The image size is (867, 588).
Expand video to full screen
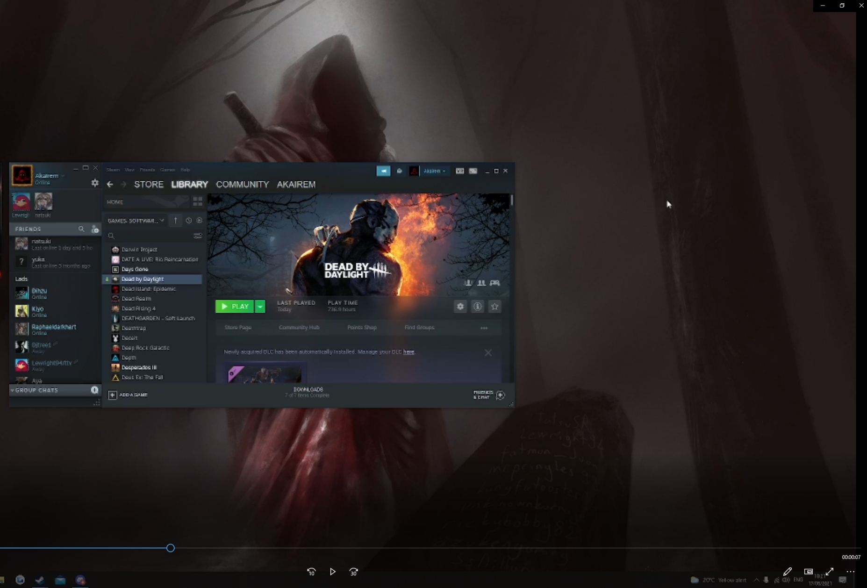tap(830, 572)
